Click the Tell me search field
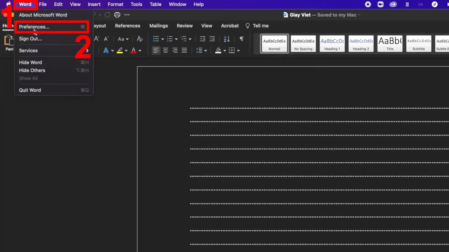This screenshot has width=449, height=252. point(260,26)
